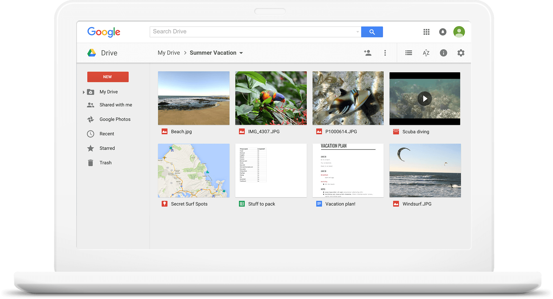View Starred items

tap(107, 148)
